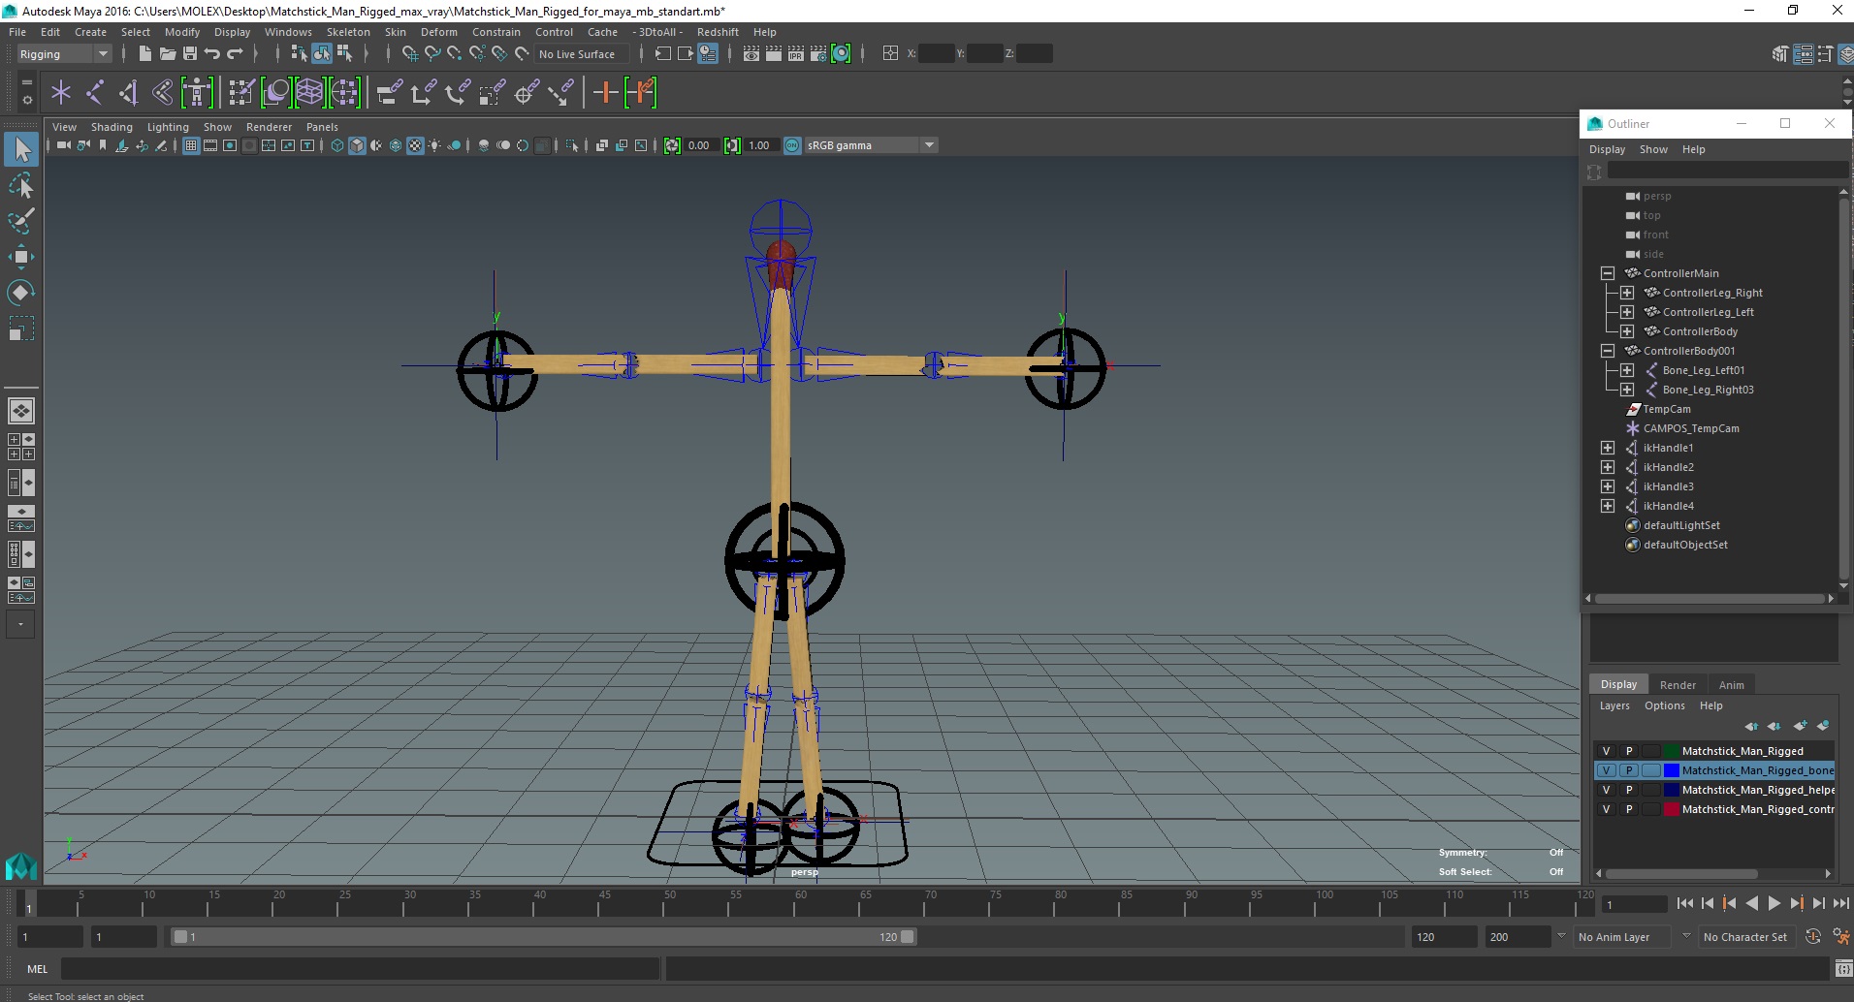Toggle visibility V for Matchstick_Man_Rigged layer
The image size is (1854, 1002).
[x=1606, y=751]
